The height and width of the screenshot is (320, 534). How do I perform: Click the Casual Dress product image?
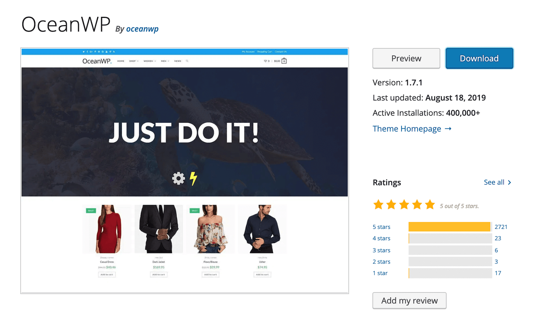[x=107, y=229]
